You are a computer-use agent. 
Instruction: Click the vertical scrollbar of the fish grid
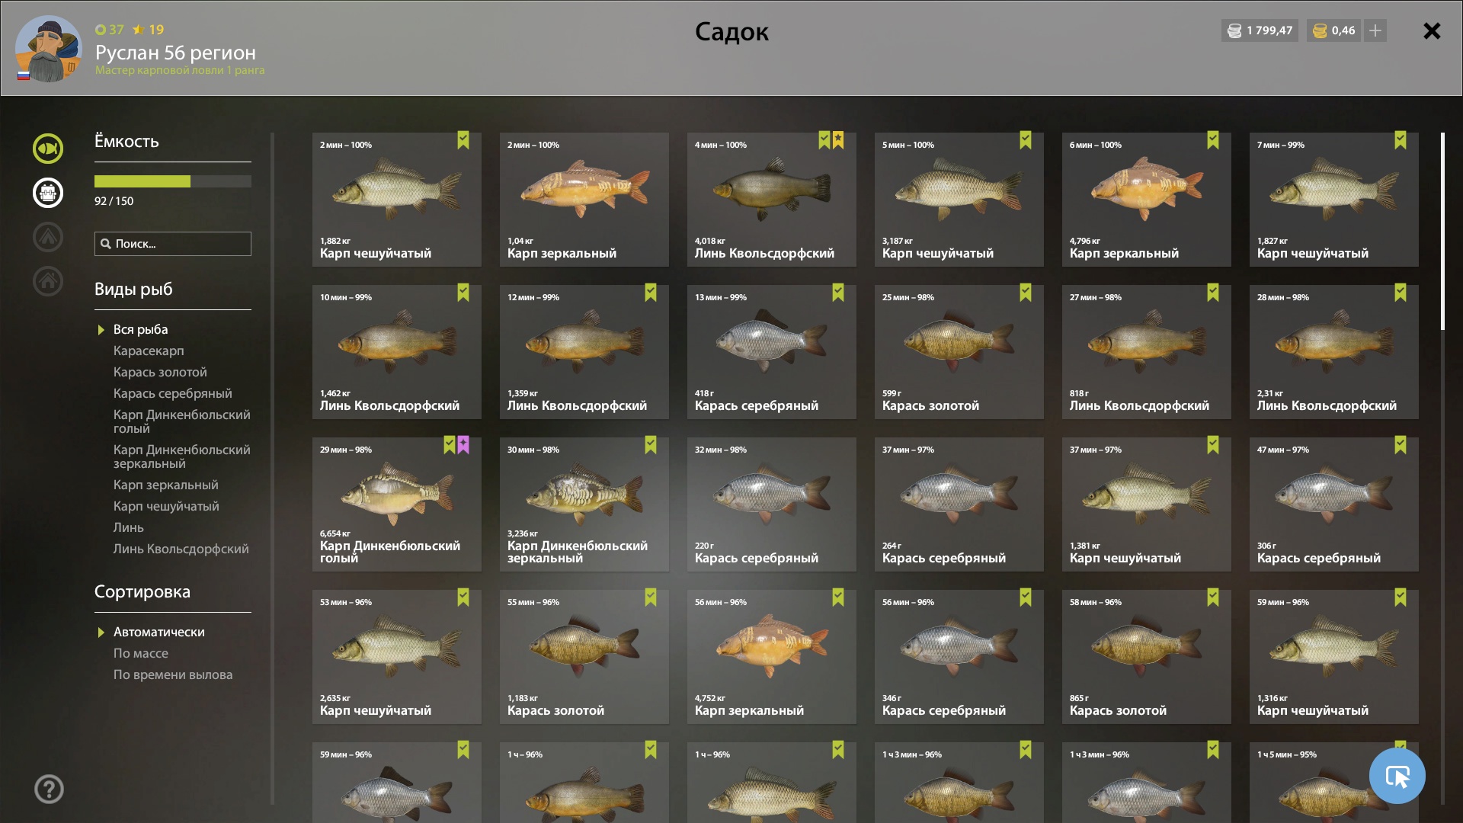click(x=1442, y=232)
